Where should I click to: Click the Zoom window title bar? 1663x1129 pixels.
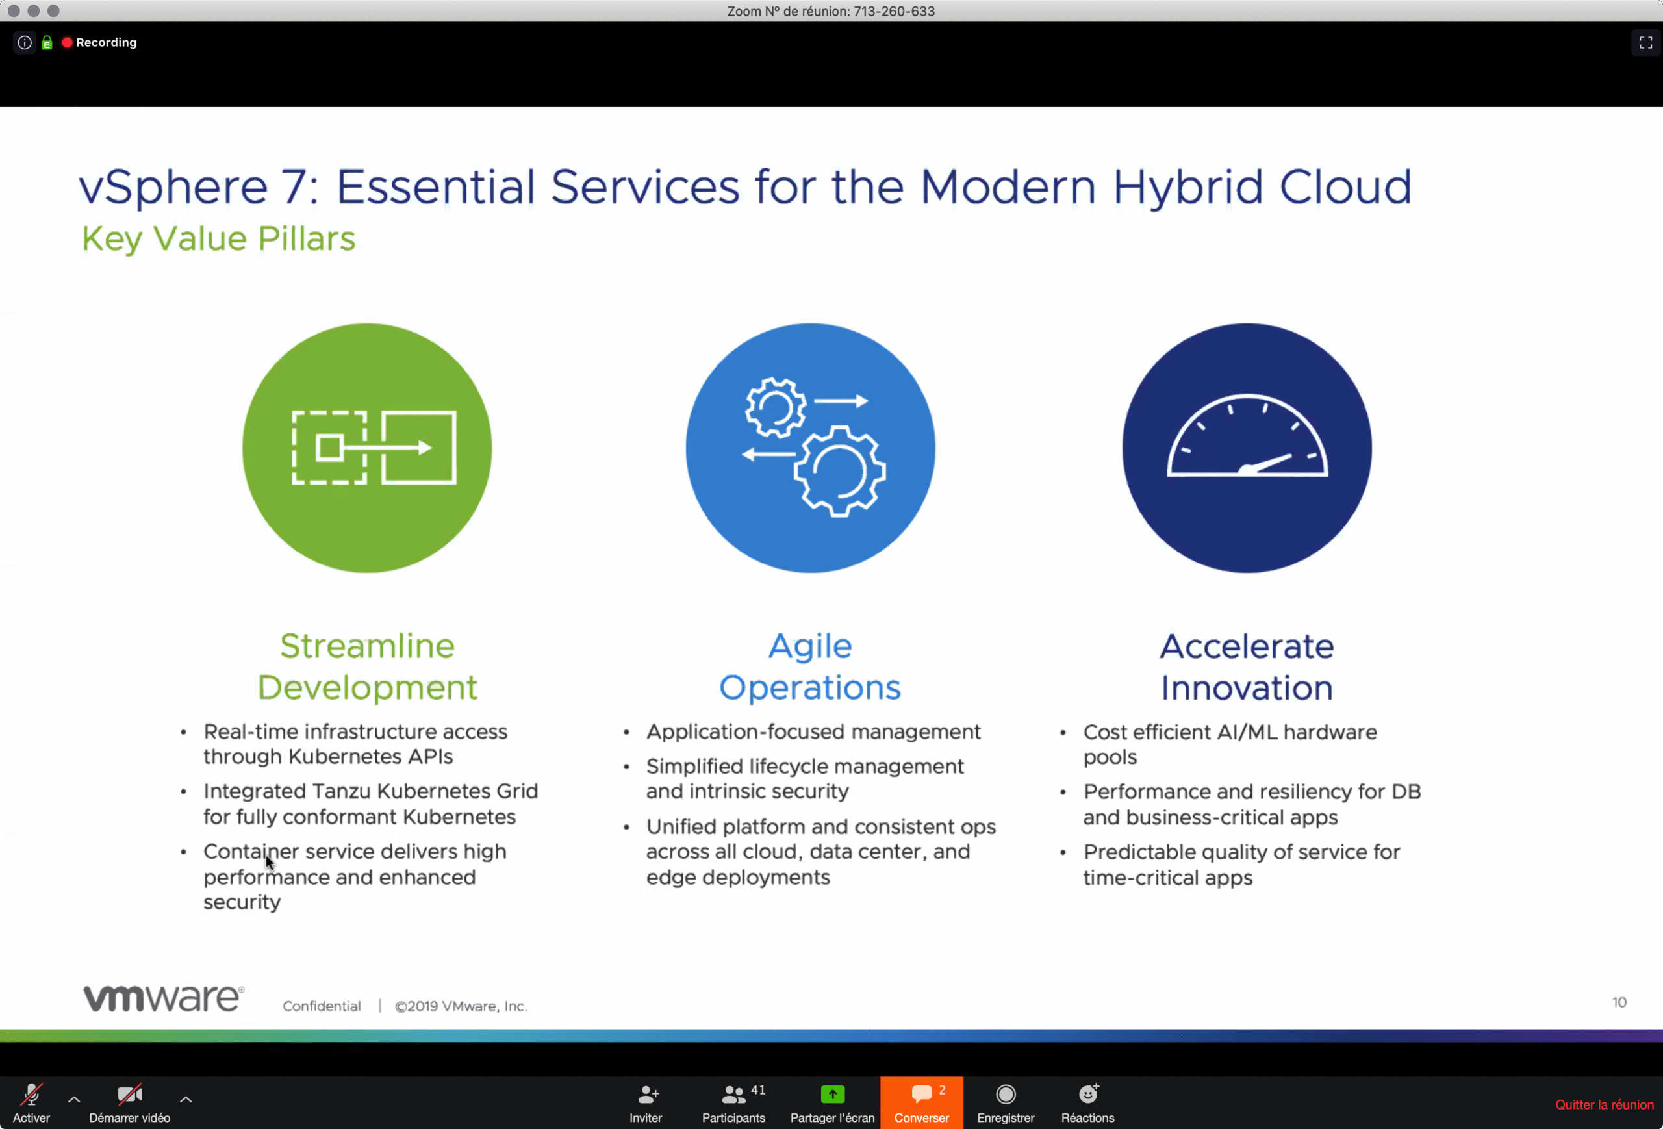point(830,11)
